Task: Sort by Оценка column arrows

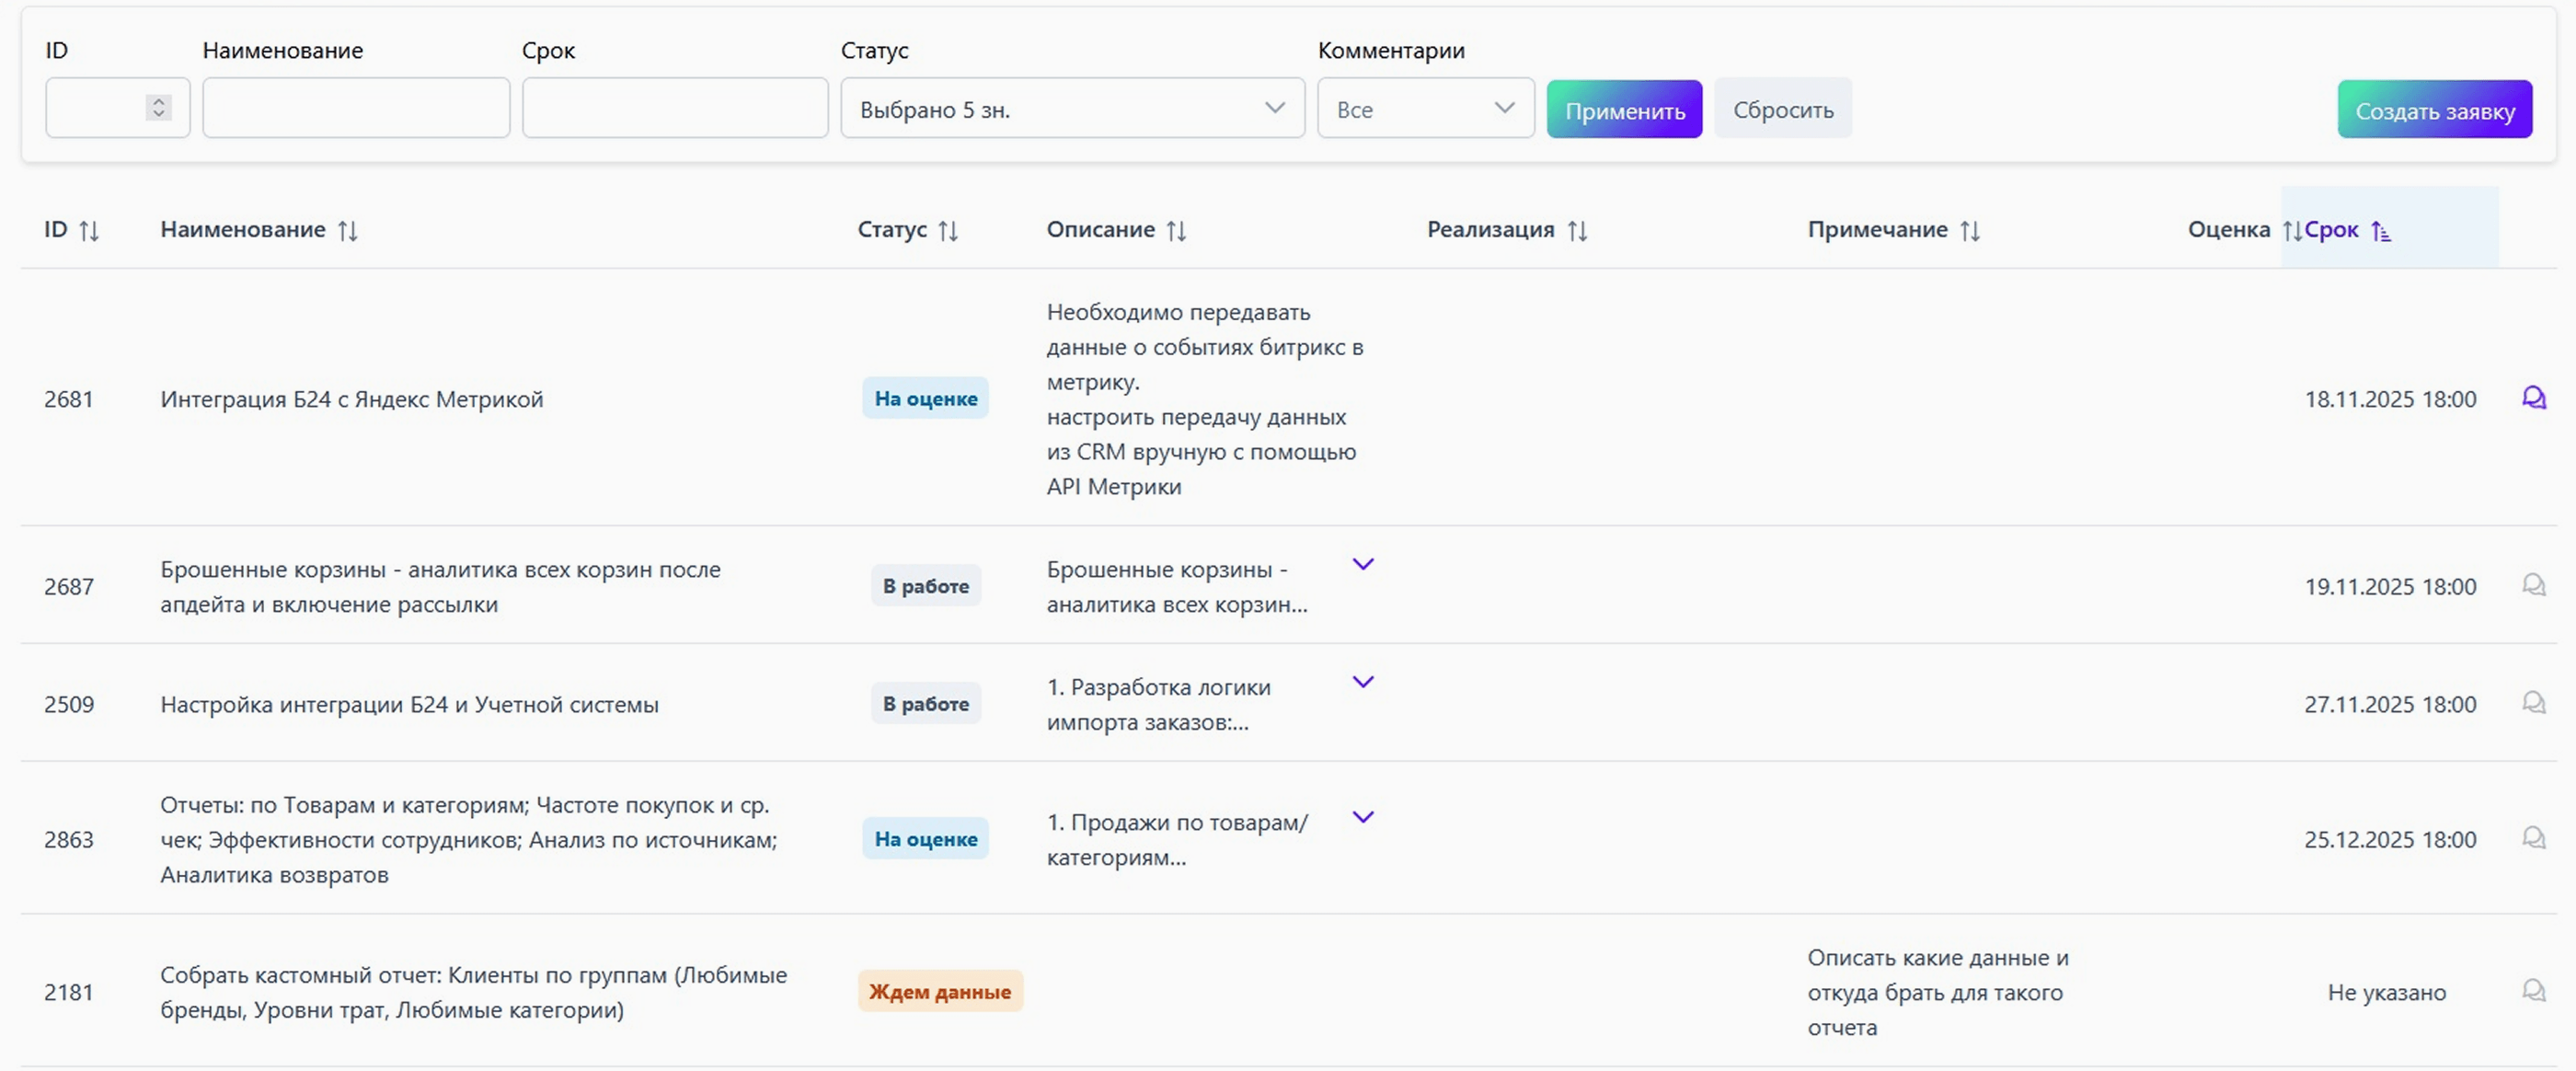Action: click(x=2291, y=231)
